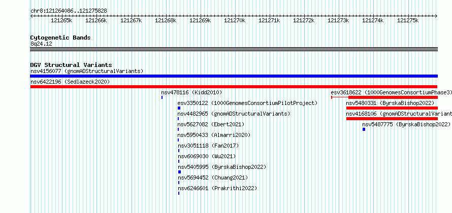The width and height of the screenshot is (452, 213).
Task: Click the 121273k ruler tick label
Action: (x=338, y=20)
